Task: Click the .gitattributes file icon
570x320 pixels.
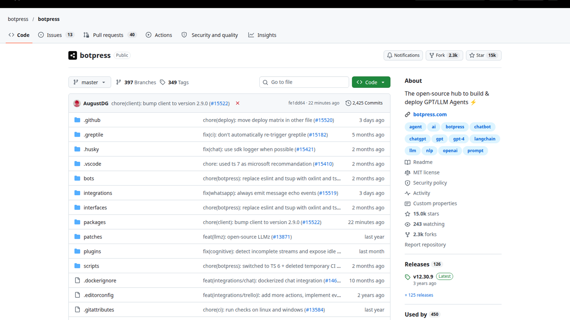Action: [x=77, y=309]
